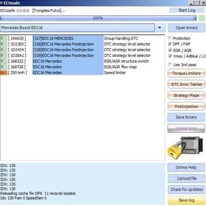Click the [Tryngites Fulvo] text
The height and width of the screenshot is (206, 206).
coord(49,11)
